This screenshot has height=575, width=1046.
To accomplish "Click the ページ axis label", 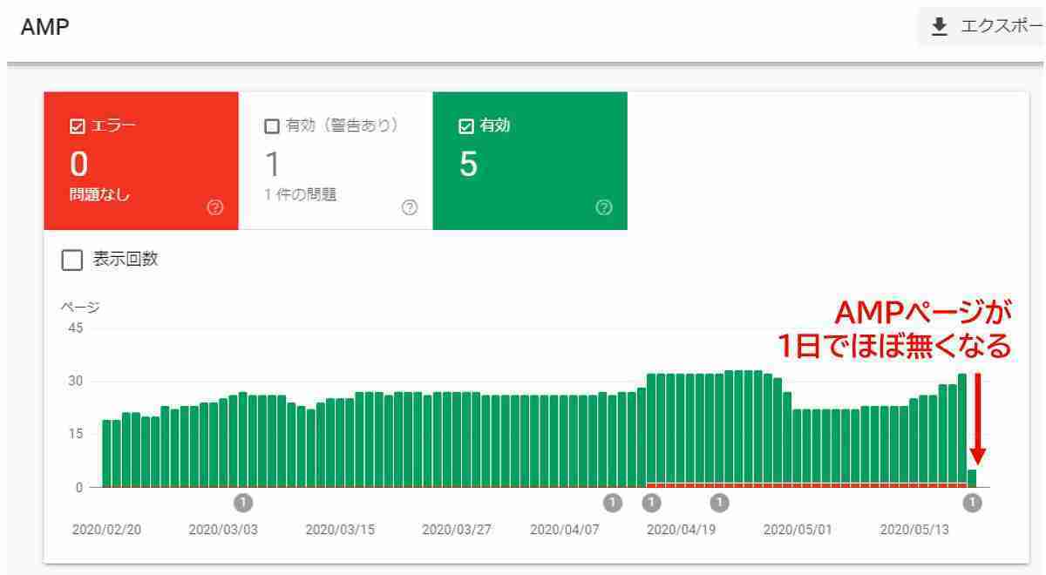I will pos(79,308).
